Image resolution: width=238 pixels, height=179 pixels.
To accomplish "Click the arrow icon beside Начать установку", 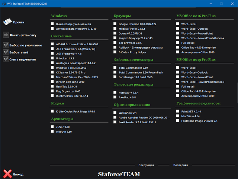I will [x=6, y=35].
